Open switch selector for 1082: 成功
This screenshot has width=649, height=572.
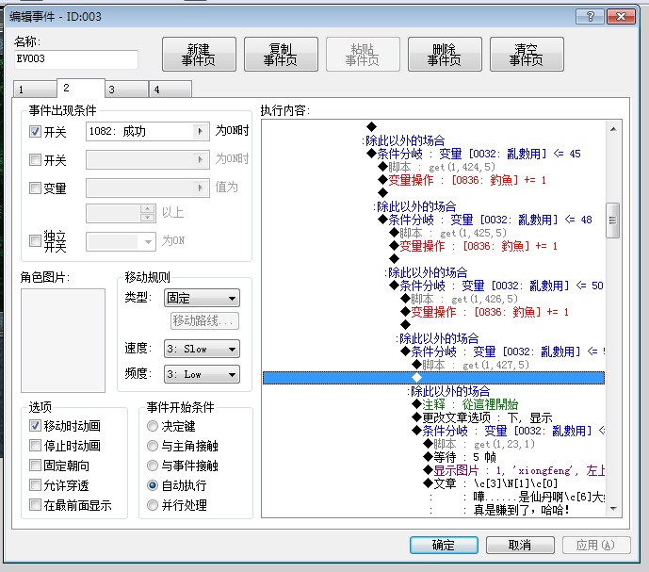point(201,132)
